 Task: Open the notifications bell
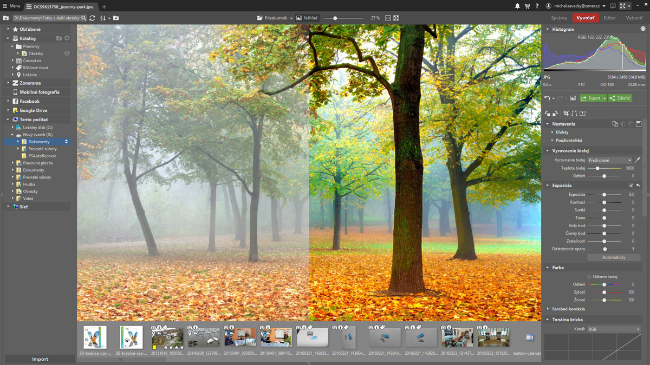pyautogui.click(x=517, y=6)
